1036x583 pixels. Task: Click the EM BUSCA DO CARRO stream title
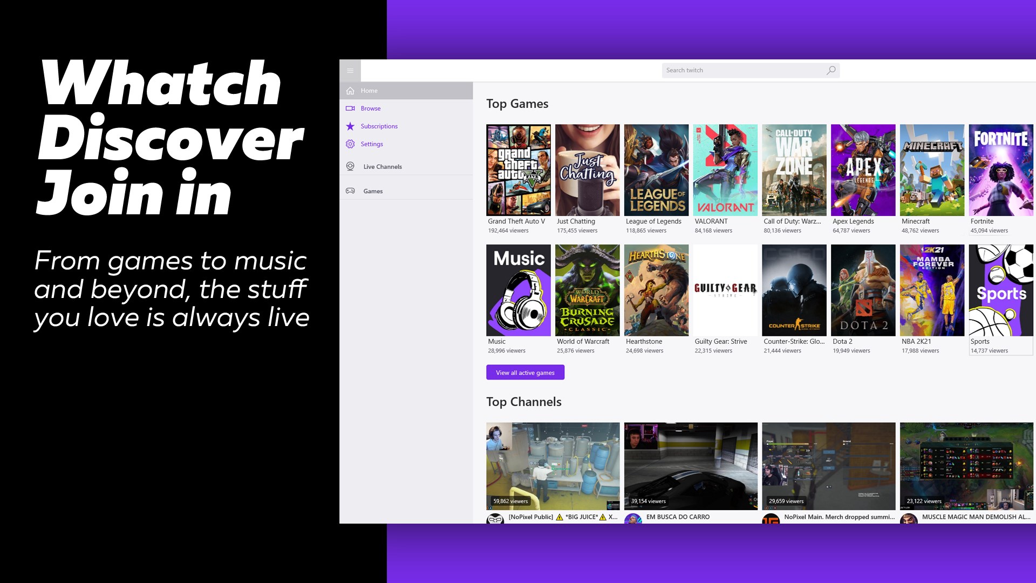678,517
